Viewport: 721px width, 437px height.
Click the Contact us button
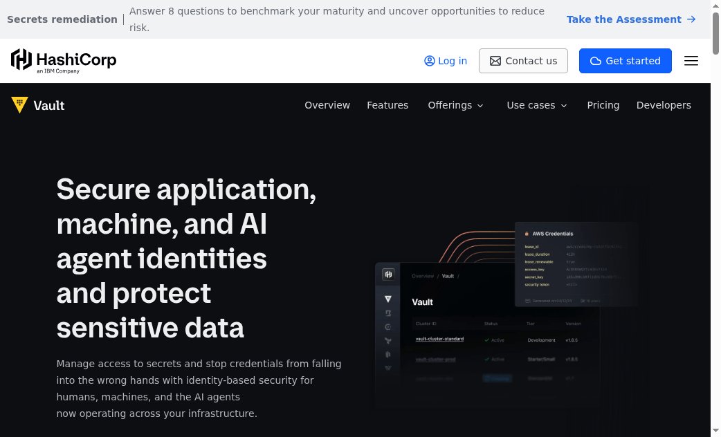(x=523, y=61)
